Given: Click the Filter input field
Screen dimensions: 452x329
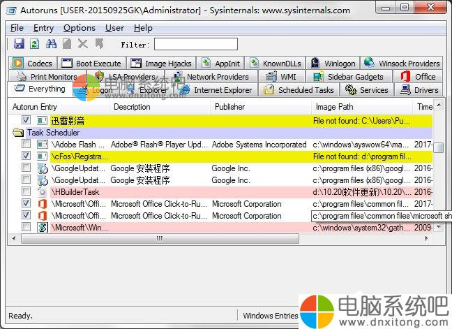Looking at the screenshot, I should (196, 44).
